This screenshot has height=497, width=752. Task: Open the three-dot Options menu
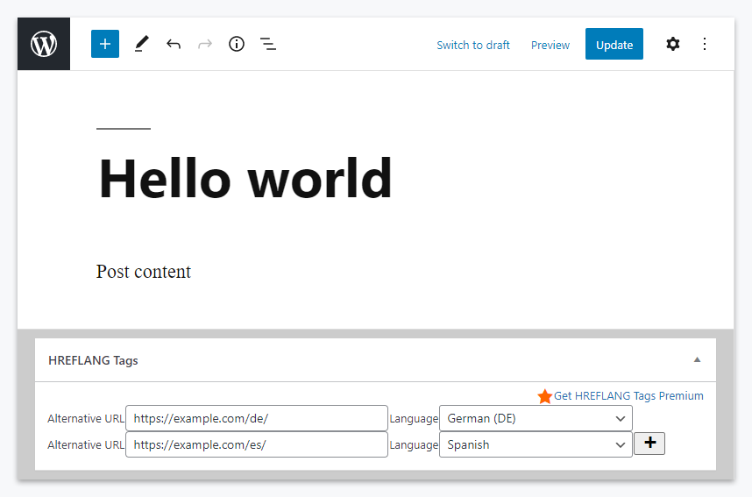[x=705, y=44]
